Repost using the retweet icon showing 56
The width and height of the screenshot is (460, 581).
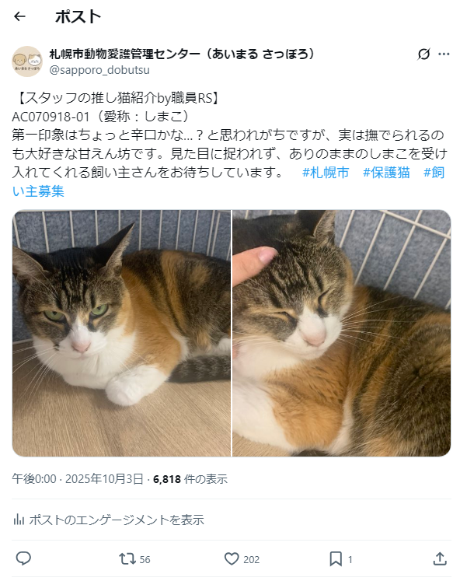point(134,558)
